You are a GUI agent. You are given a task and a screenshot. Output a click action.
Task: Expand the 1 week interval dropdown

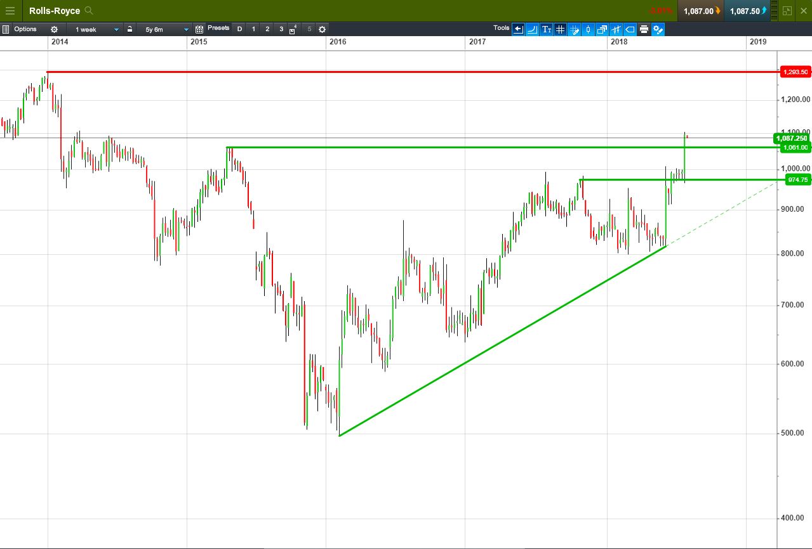(x=95, y=29)
